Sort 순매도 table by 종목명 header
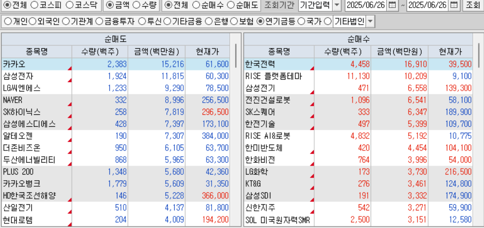The image size is (484, 228). tap(37, 51)
